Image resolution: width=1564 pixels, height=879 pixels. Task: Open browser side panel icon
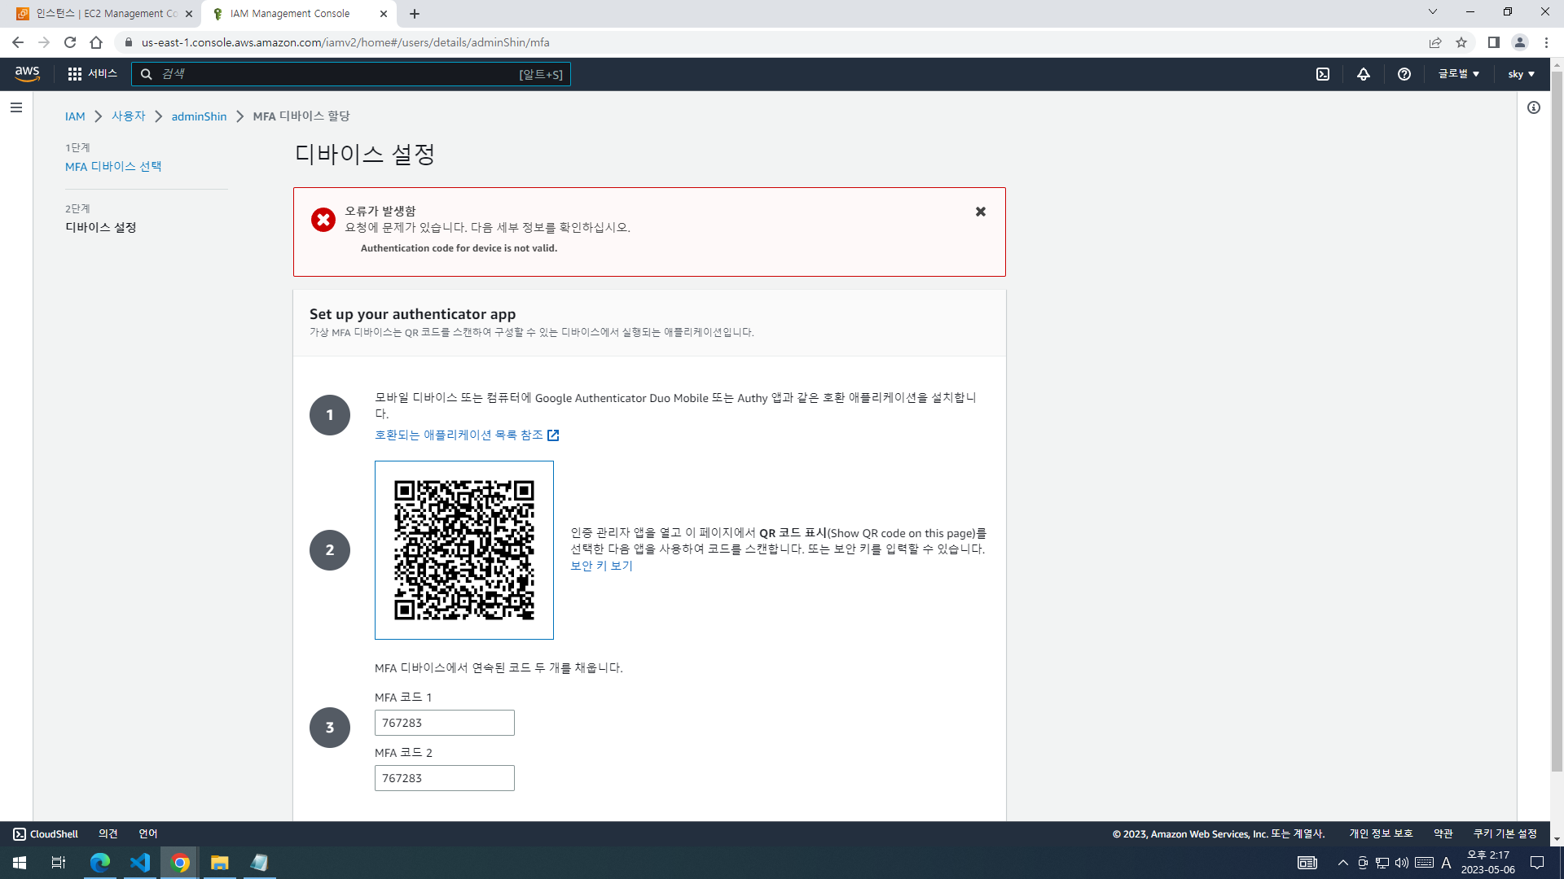click(x=1494, y=42)
